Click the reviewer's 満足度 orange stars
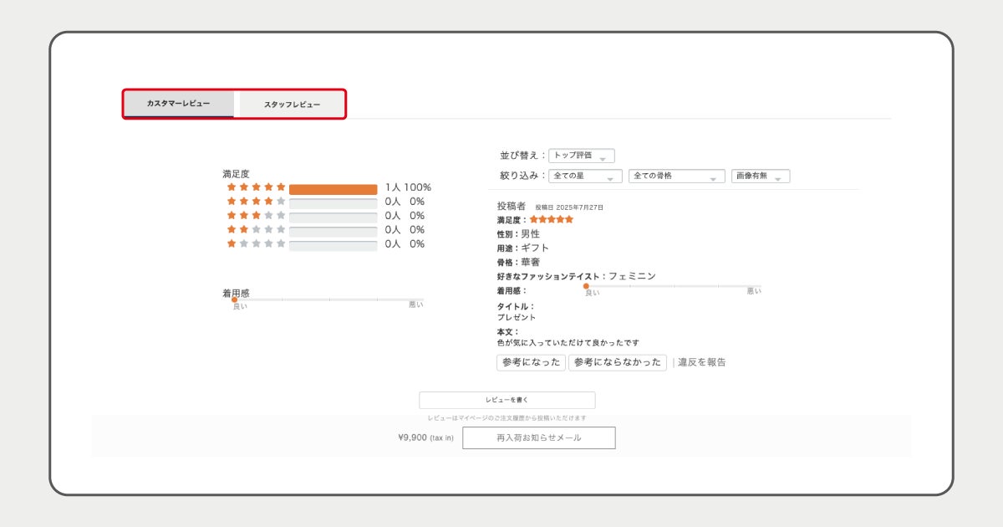 tap(552, 219)
